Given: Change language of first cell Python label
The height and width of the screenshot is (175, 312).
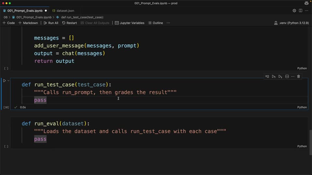Looking at the screenshot, I should (302, 68).
